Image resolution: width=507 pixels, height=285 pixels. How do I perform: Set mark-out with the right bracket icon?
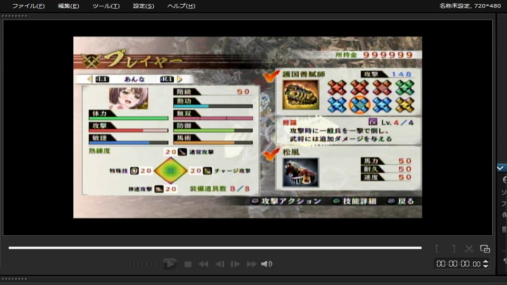pyautogui.click(x=453, y=249)
